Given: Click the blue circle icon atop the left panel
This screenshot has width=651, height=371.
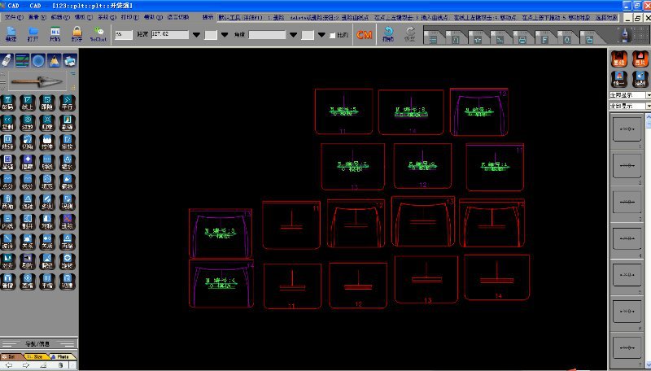Looking at the screenshot, I should pyautogui.click(x=38, y=61).
